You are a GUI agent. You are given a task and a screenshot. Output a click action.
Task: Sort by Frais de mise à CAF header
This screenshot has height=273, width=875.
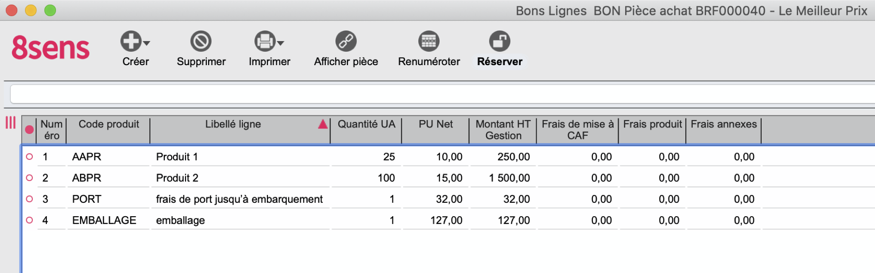577,130
